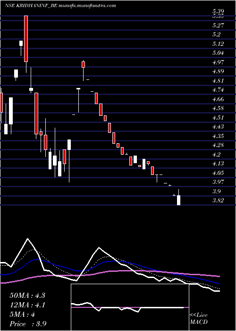This screenshot has height=331, width=236.
Task: Click the 3.82 price axis label
Action: [218, 200]
